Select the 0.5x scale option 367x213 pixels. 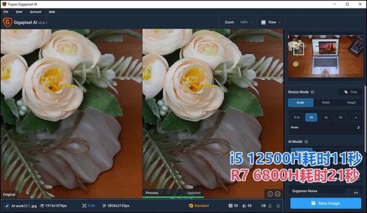pyautogui.click(x=297, y=117)
